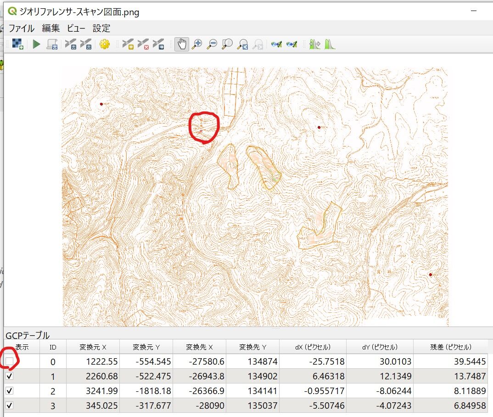Sort by the dX (ピクセル) column header
493x417 pixels.
[x=313, y=347]
